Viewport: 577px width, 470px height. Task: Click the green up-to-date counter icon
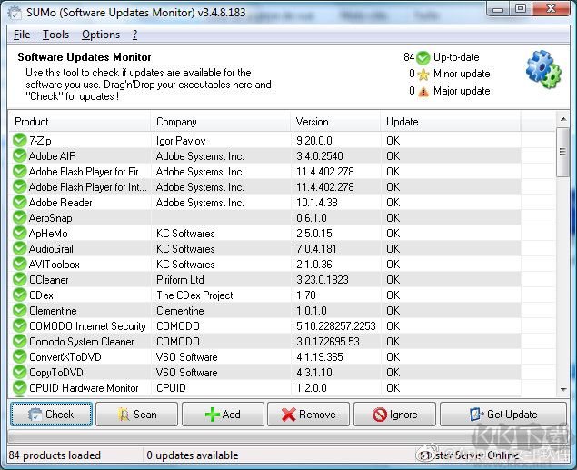(x=423, y=57)
